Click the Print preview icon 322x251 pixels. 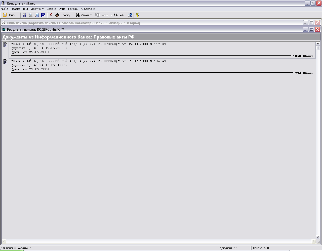point(37,15)
